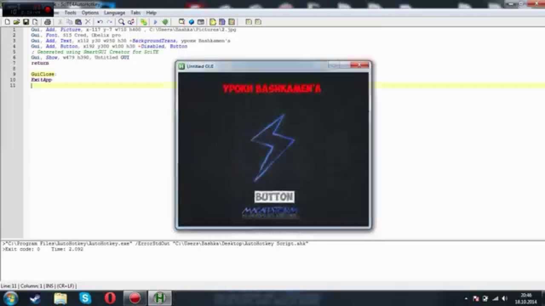
Task: Click the Open file folder icon
Action: tap(17, 22)
